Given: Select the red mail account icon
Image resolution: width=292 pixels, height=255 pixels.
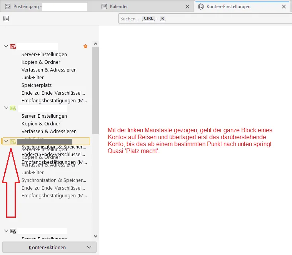Looking at the screenshot, I should pos(13,47).
